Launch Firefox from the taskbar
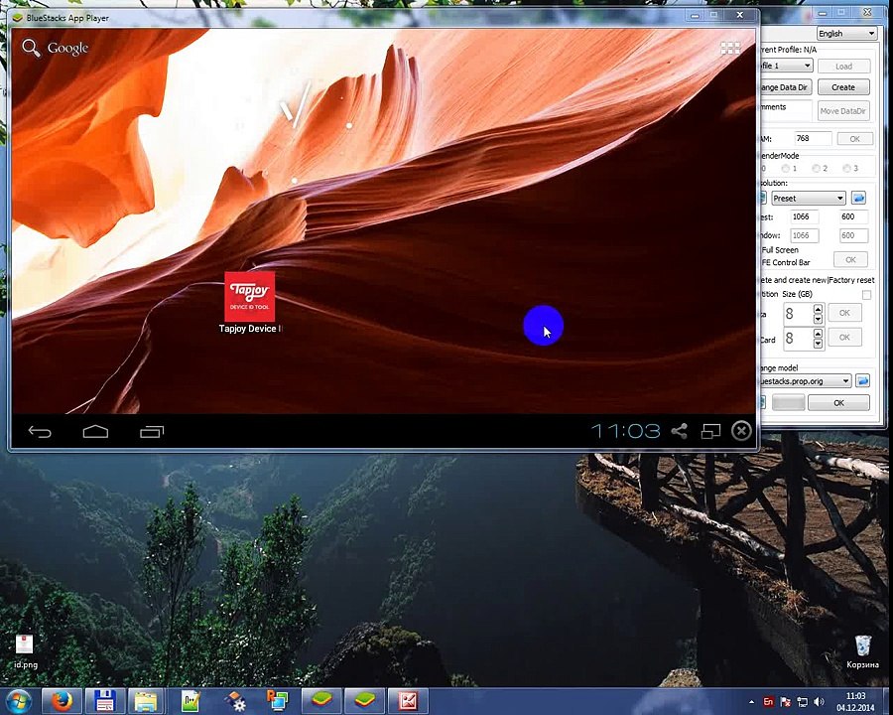Screen dimensions: 893x715 pos(63,701)
